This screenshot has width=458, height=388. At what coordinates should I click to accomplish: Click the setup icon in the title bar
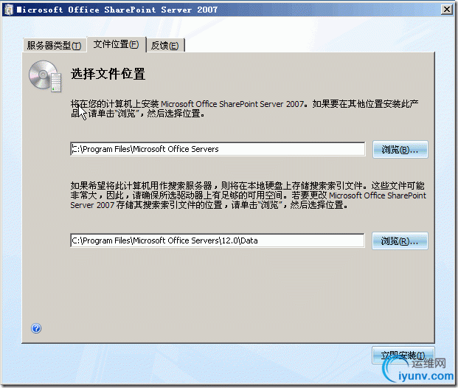(9, 10)
